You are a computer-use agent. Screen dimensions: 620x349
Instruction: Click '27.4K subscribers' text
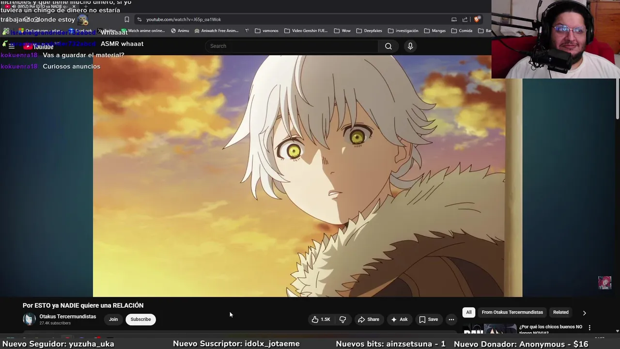click(55, 323)
